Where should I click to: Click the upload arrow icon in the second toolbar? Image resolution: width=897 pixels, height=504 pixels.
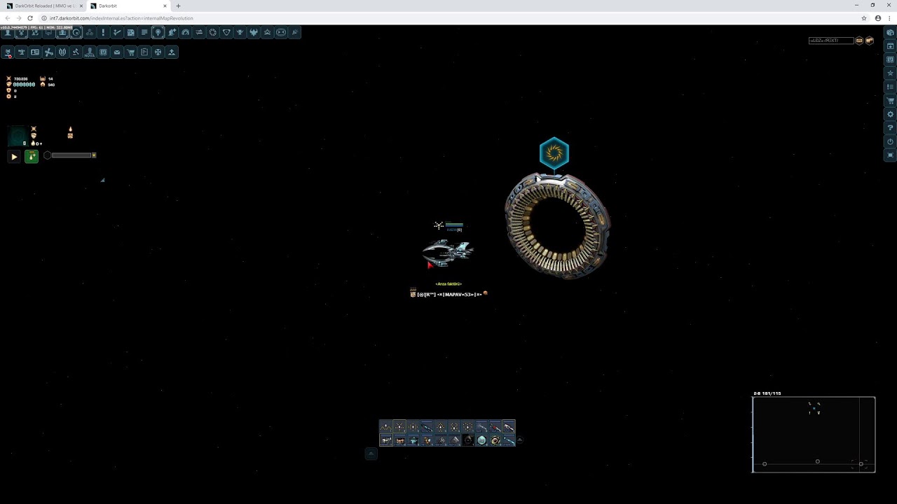[172, 52]
